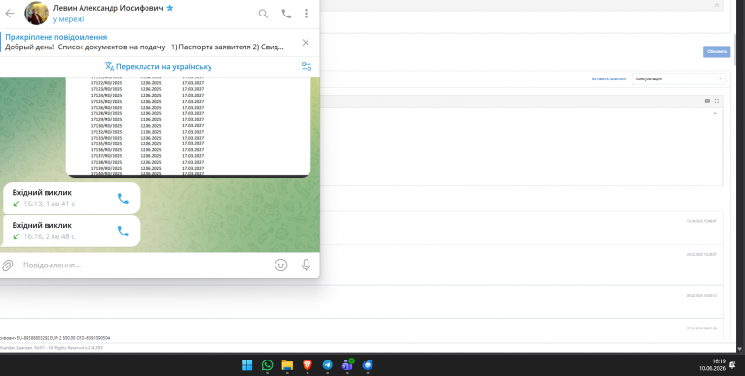Open the three-dot chat menu
Viewport: 745px width, 376px height.
306,14
